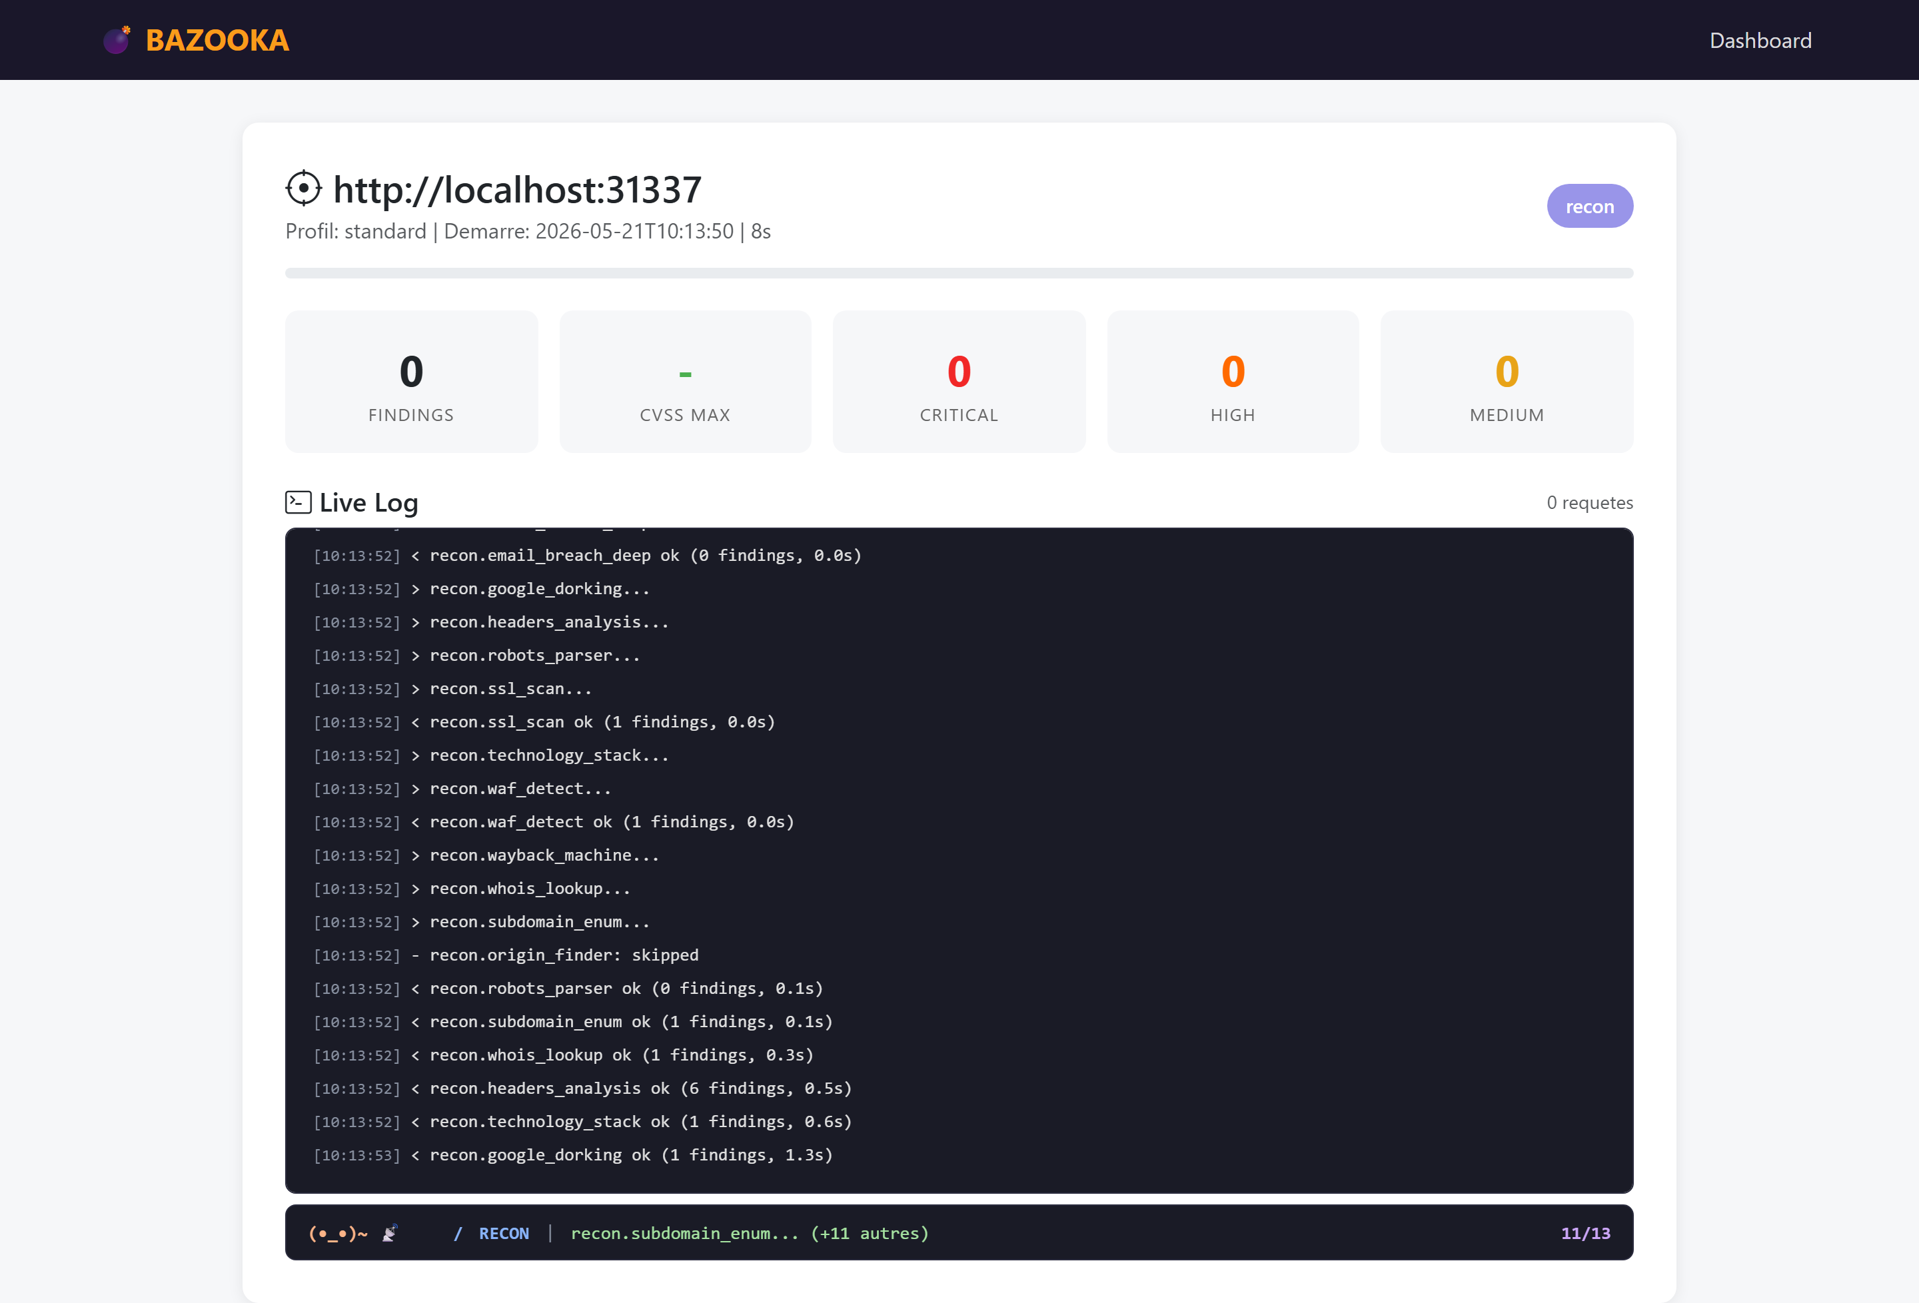Open the CVSS MAX stat card
Image resolution: width=1919 pixels, height=1303 pixels.
click(x=686, y=382)
